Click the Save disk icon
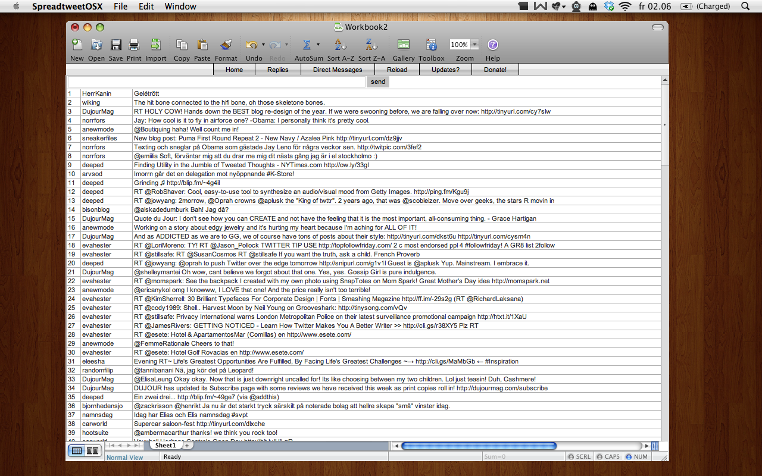The height and width of the screenshot is (476, 762). [116, 45]
